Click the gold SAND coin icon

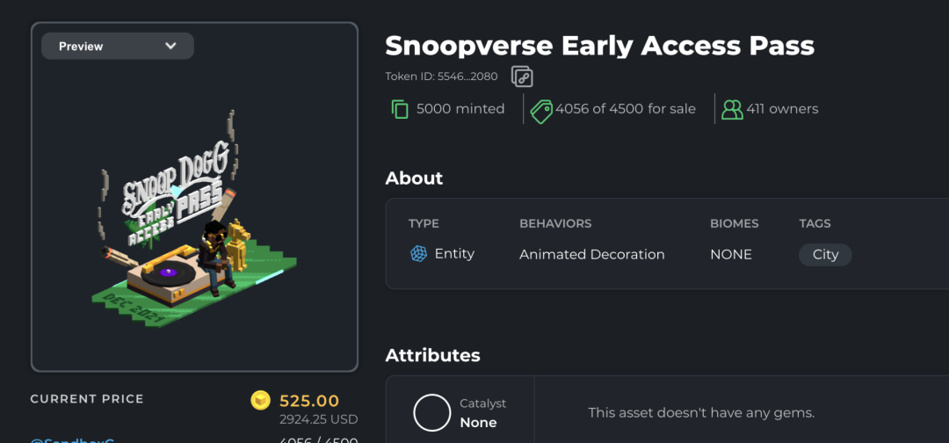[x=260, y=401]
